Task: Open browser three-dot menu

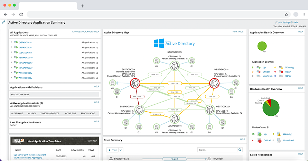Action: (304, 14)
